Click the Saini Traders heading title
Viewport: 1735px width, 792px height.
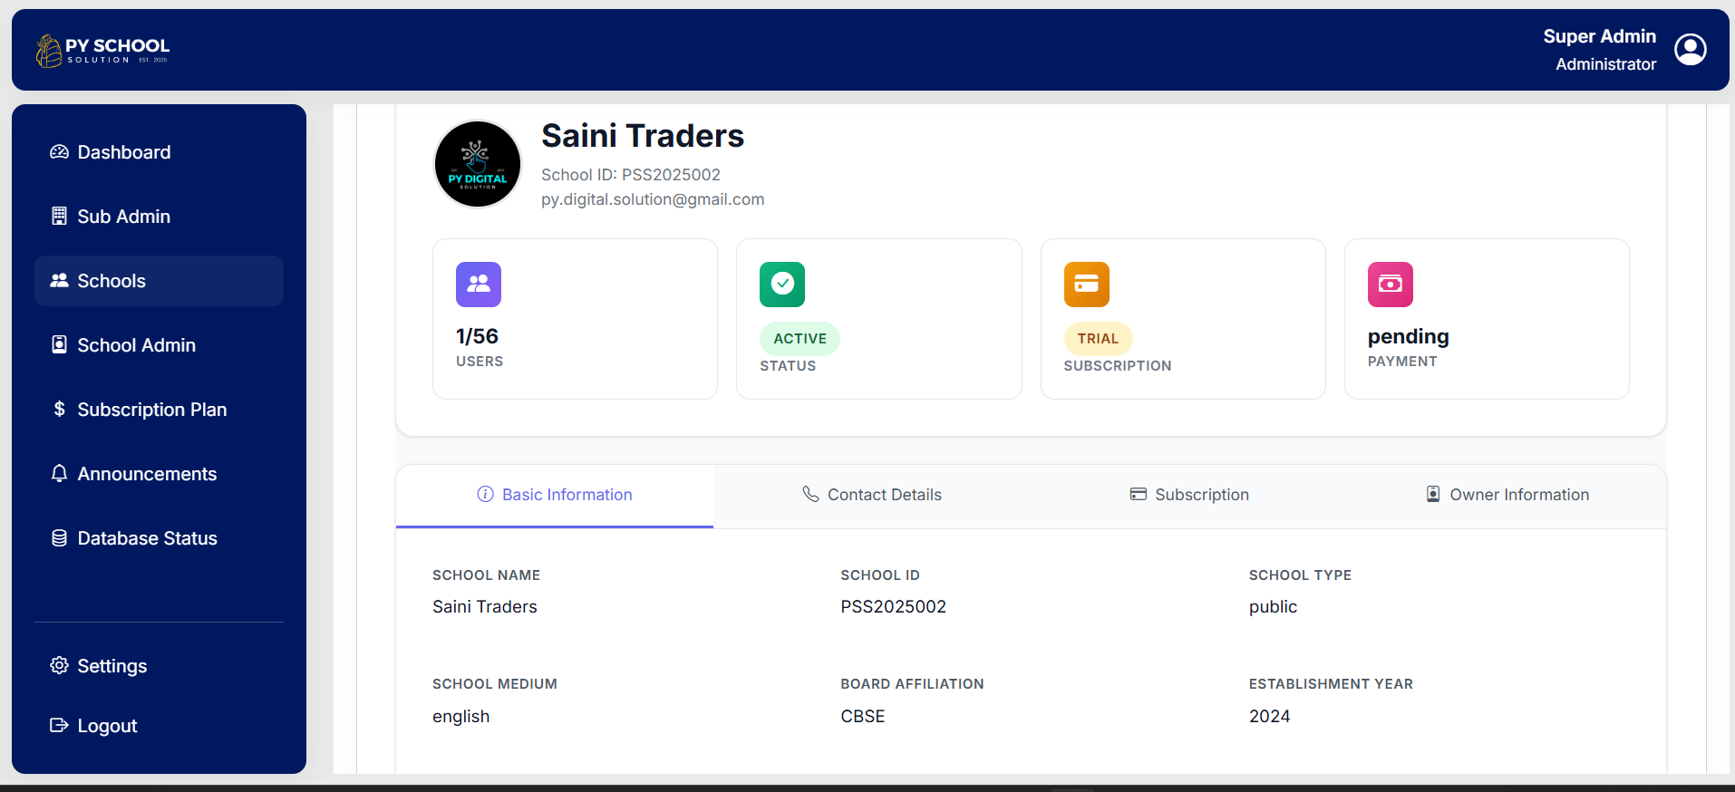point(643,136)
